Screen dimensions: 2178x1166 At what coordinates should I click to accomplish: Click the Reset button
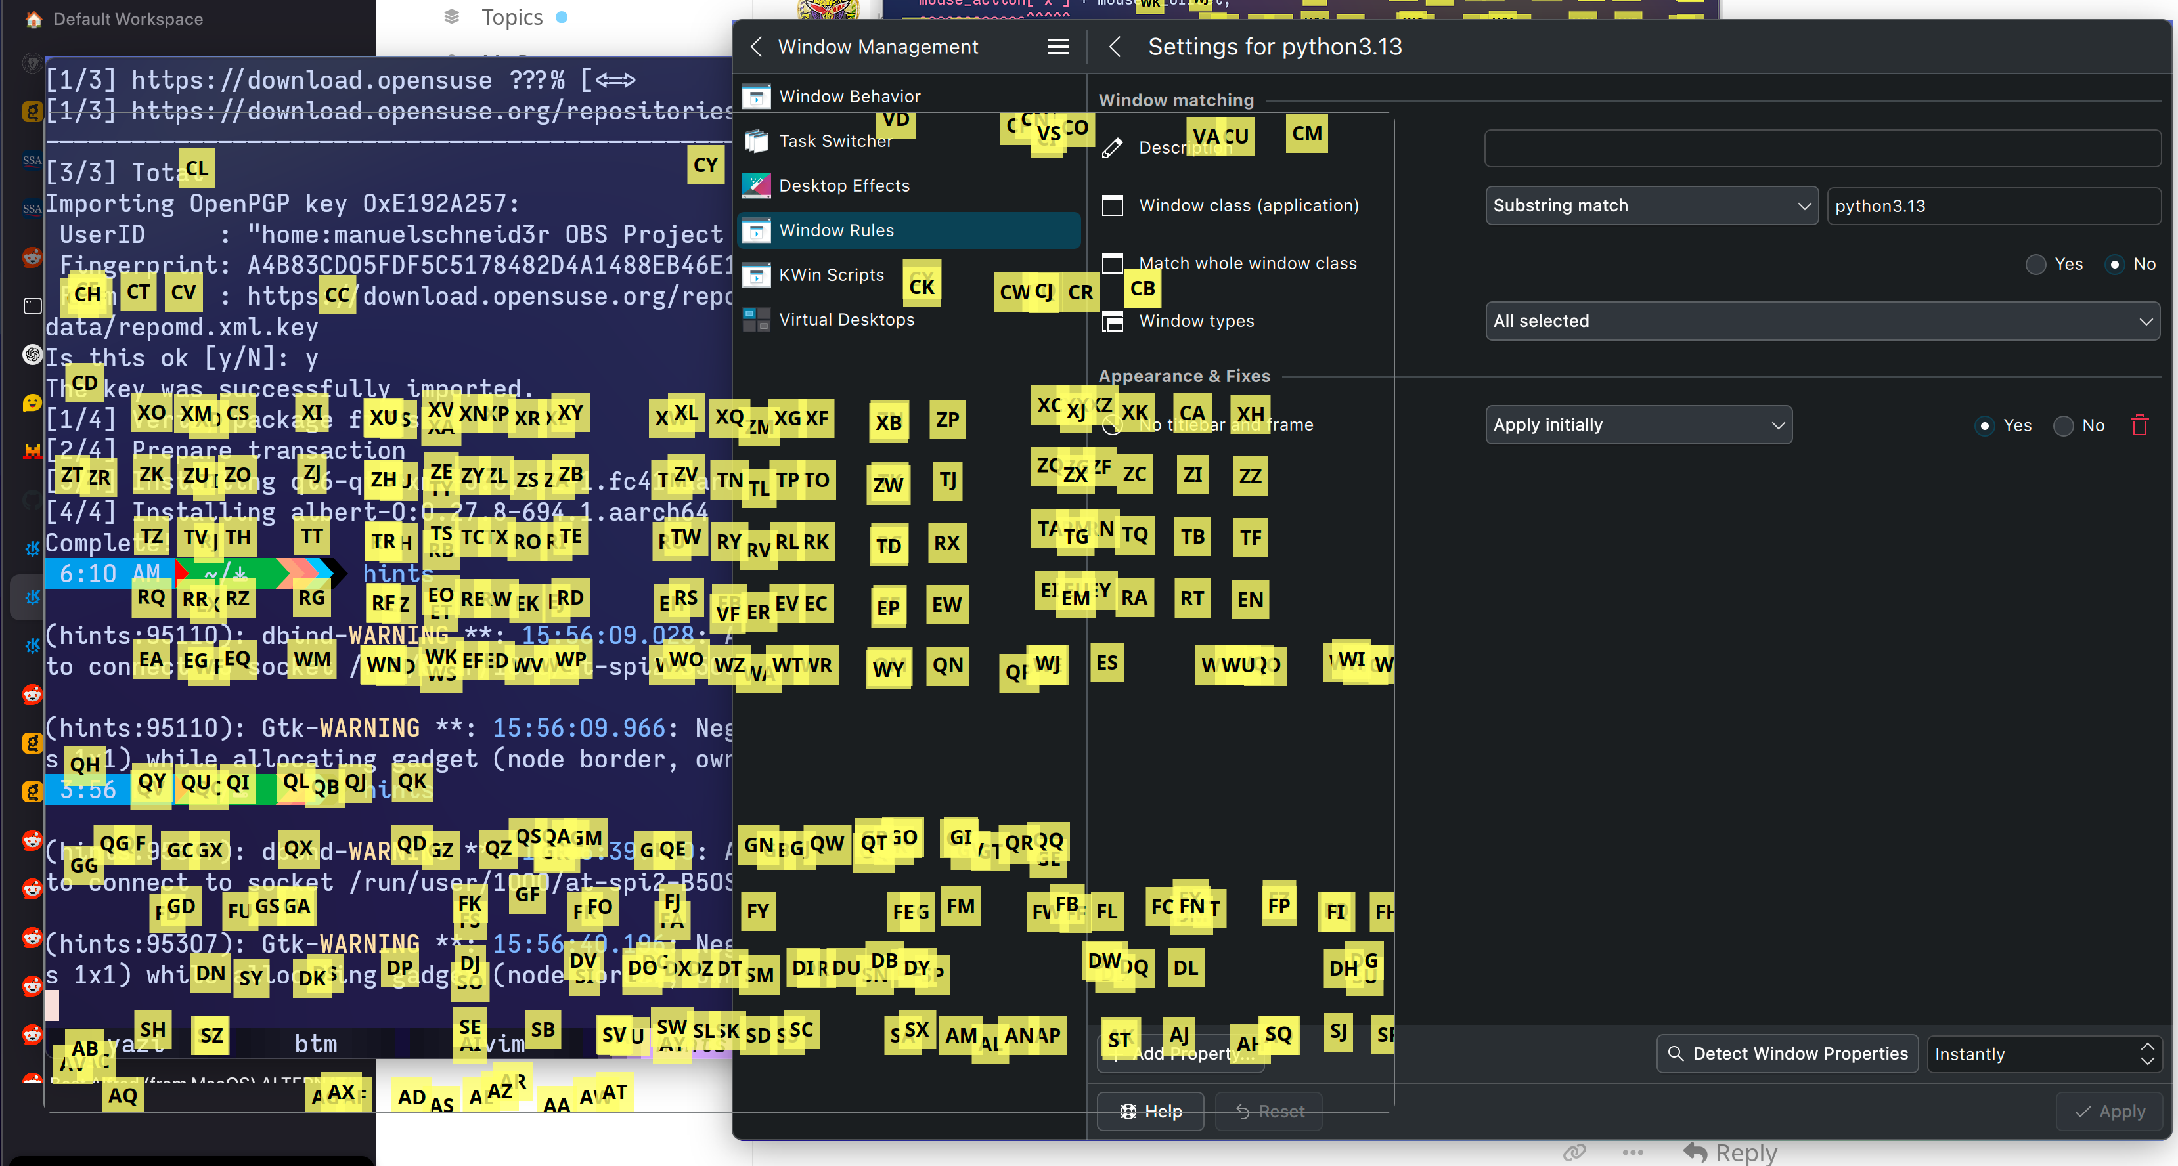tap(1268, 1112)
